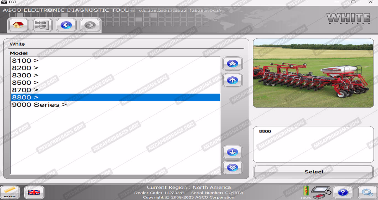Click the grey forward arrow button
The width and height of the screenshot is (378, 200).
[90, 25]
